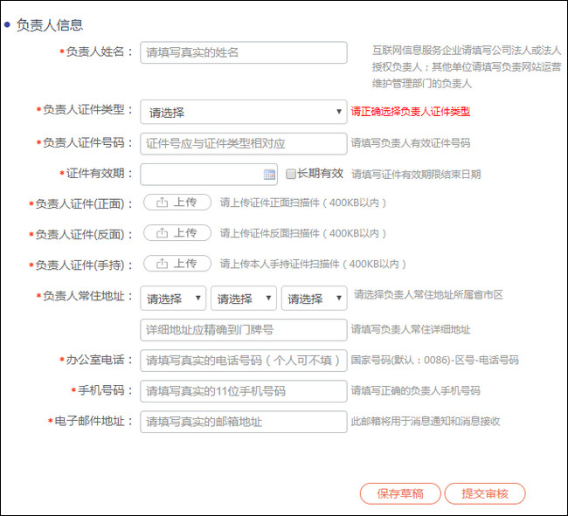568x516 pixels.
Task: Click the hint 请填写负责人常住详细地址
Action: [411, 329]
